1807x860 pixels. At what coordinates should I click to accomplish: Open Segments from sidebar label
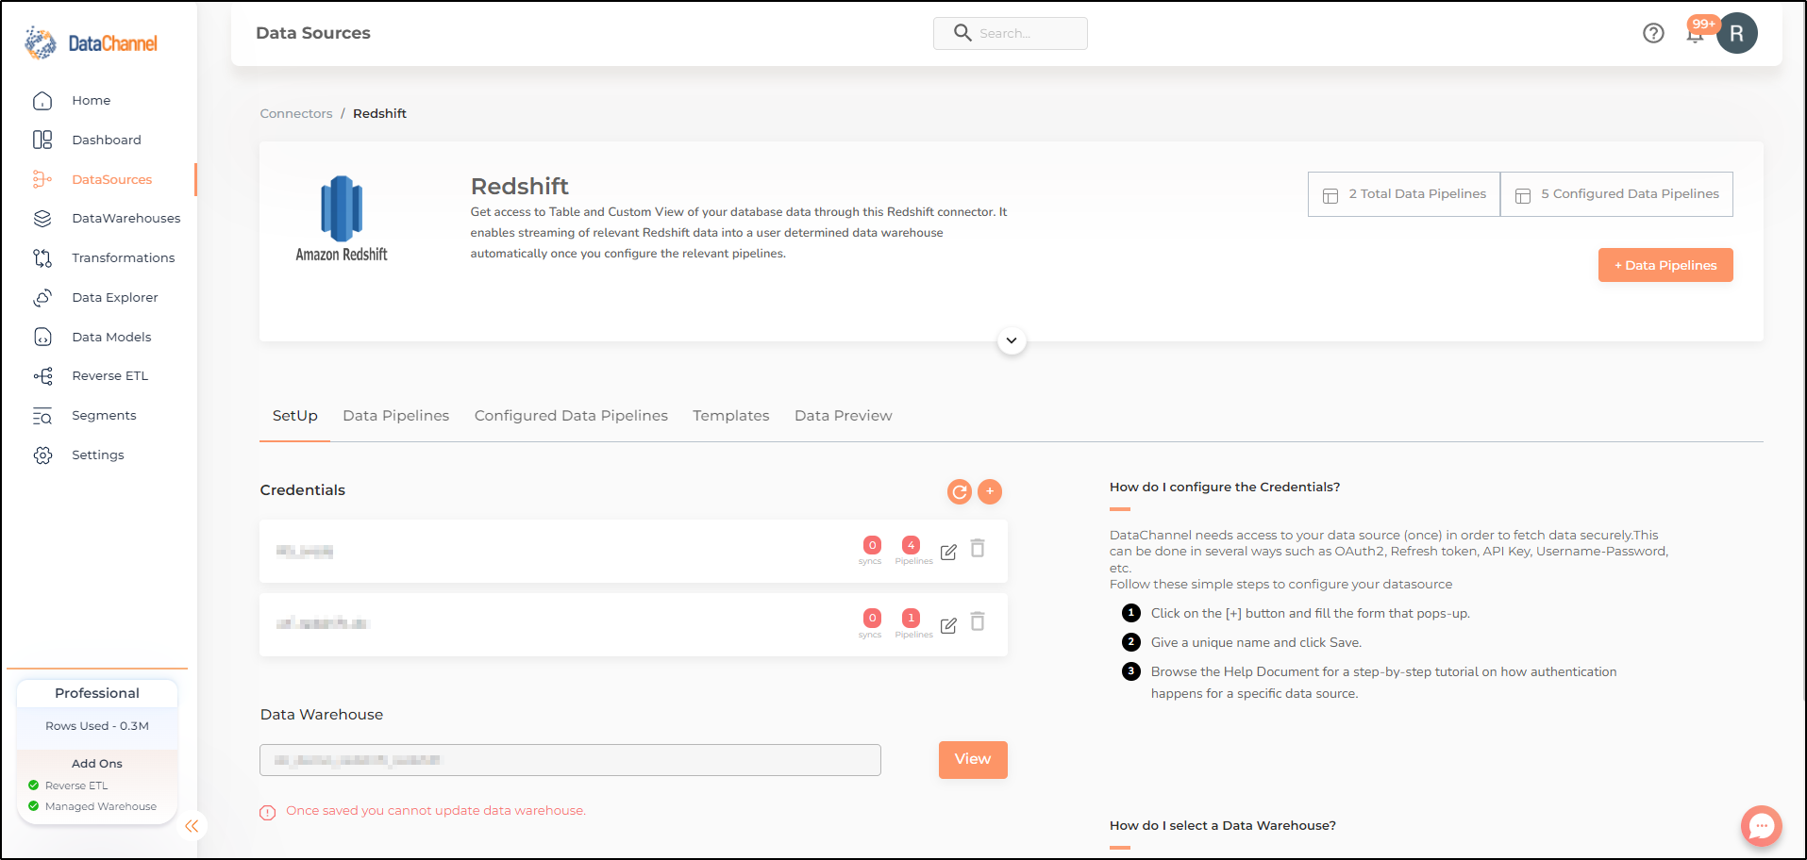[x=104, y=416]
